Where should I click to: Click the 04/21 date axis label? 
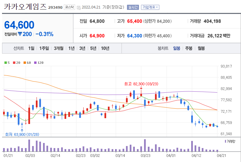click(221, 156)
